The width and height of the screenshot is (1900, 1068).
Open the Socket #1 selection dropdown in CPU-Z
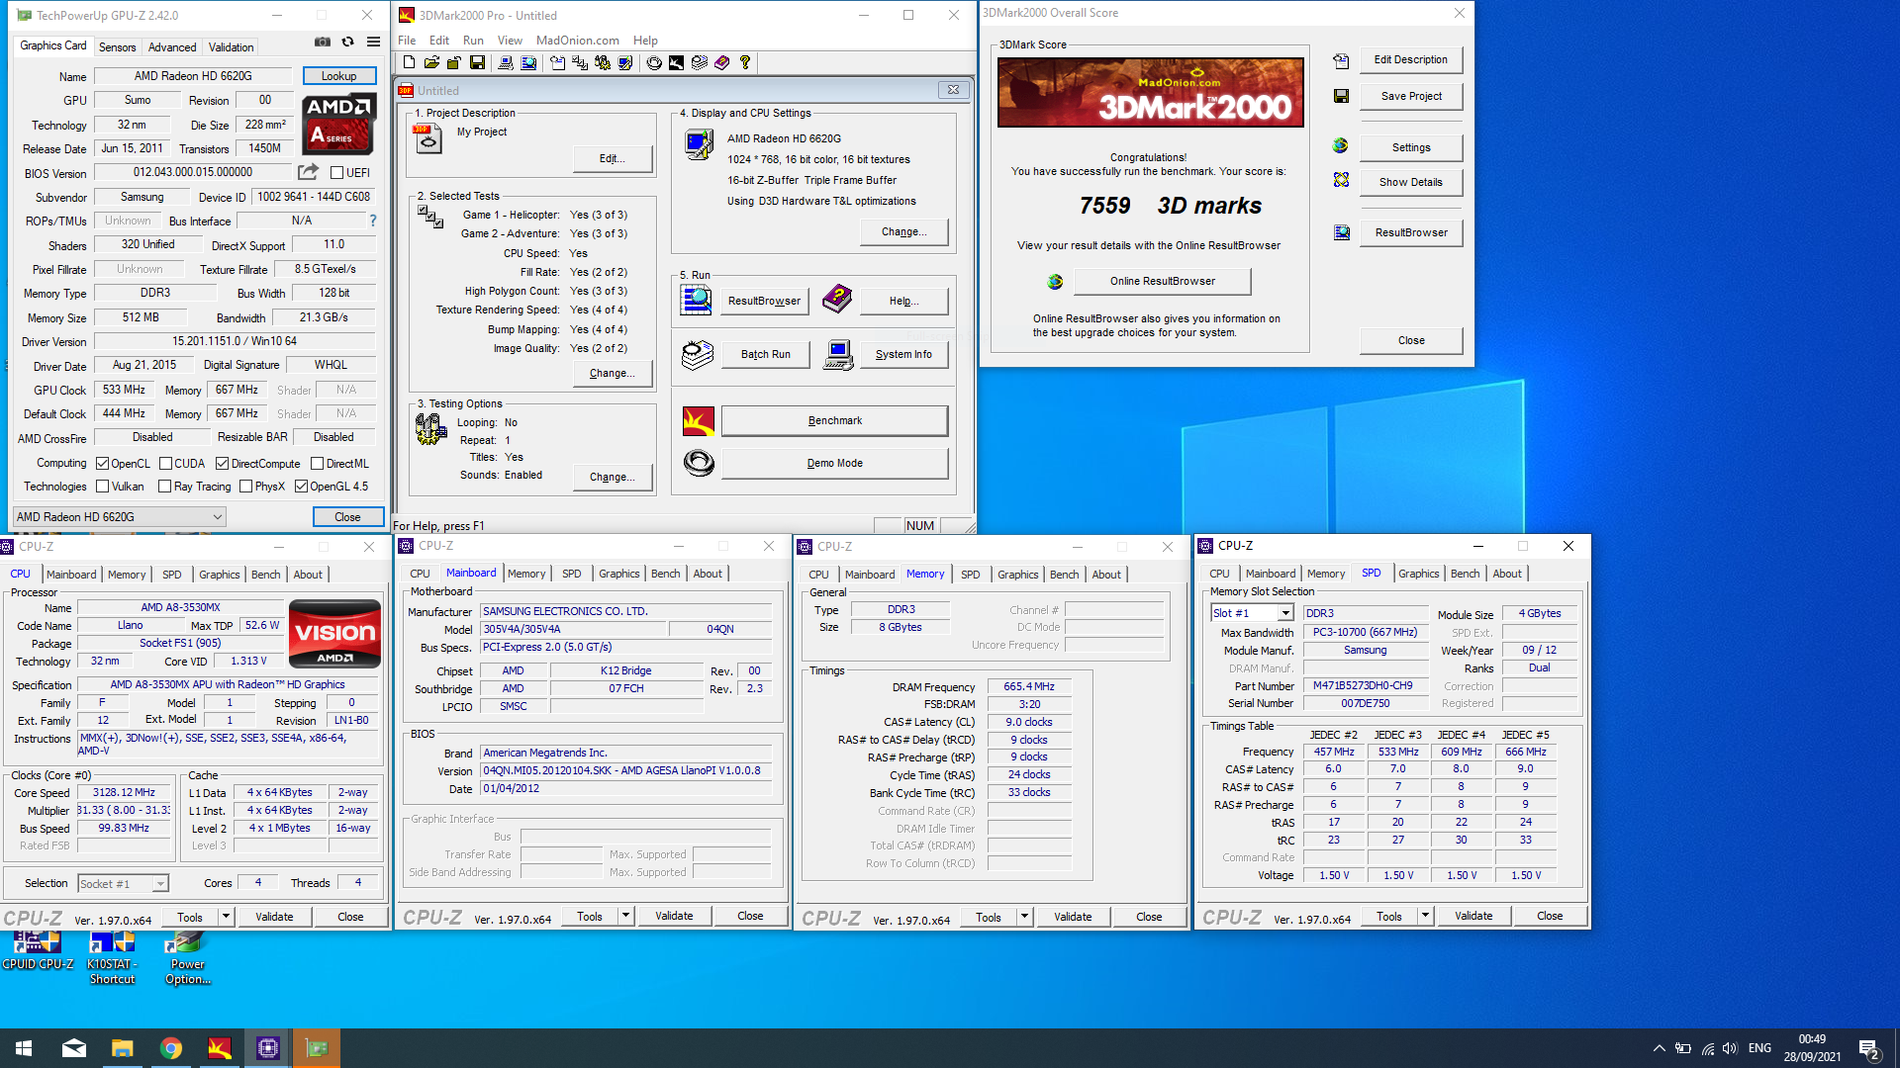tap(124, 884)
